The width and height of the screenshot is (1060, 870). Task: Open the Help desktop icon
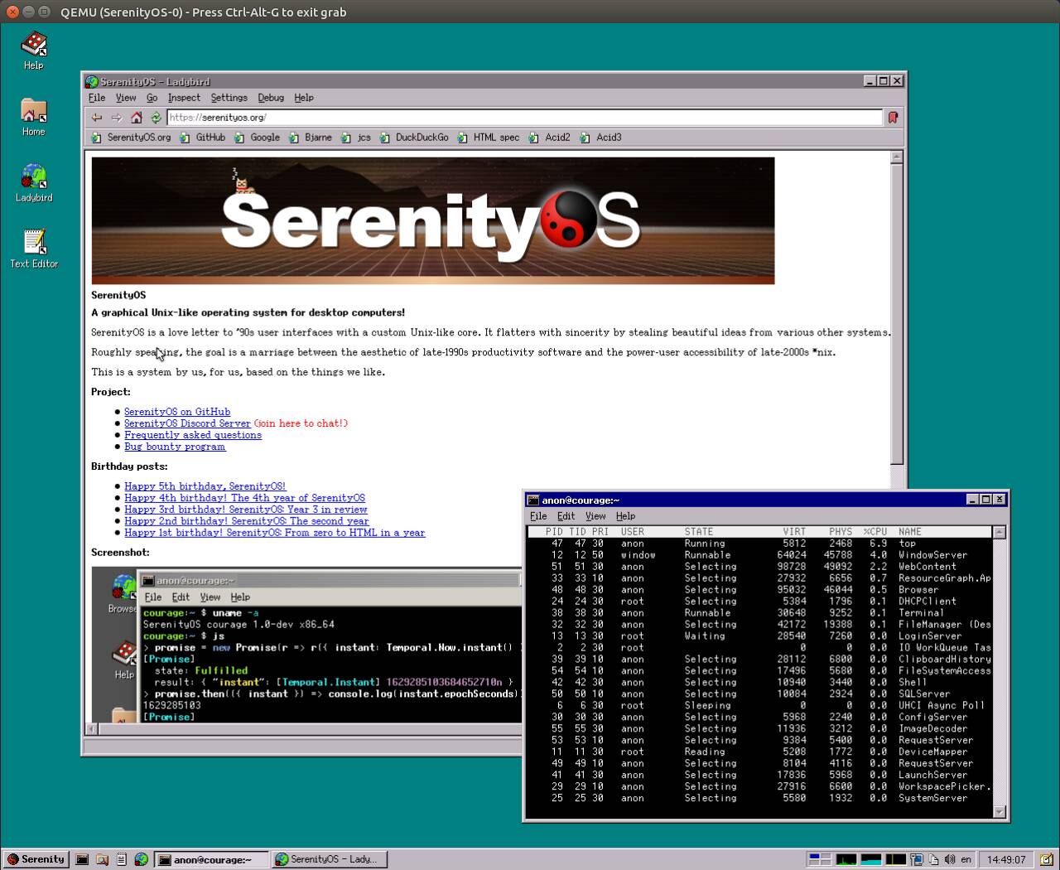click(x=33, y=51)
